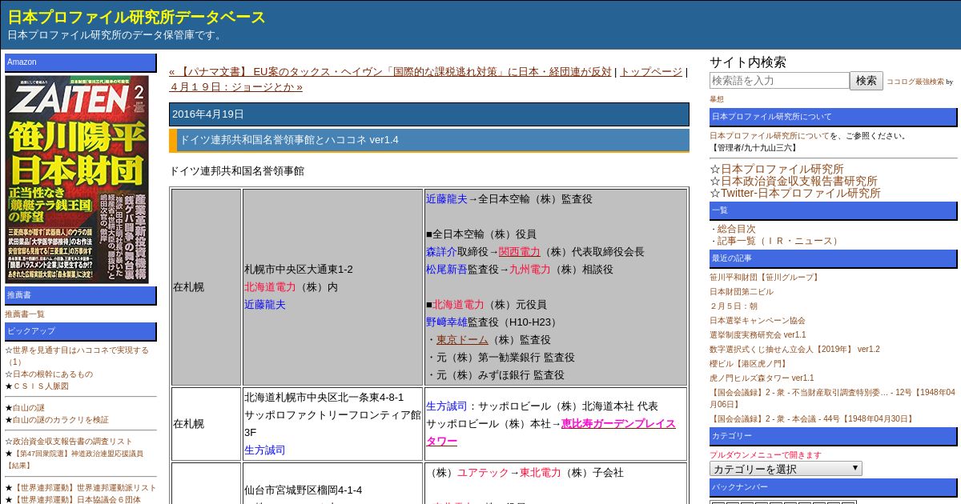The width and height of the screenshot is (961, 504).
Task: Open 日本プロファイル研究所について link in sidebar
Action: coord(769,136)
